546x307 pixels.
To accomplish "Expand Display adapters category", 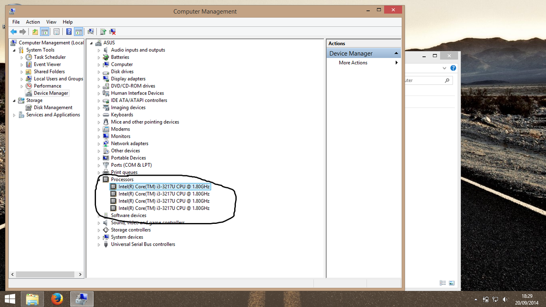I will tap(99, 79).
